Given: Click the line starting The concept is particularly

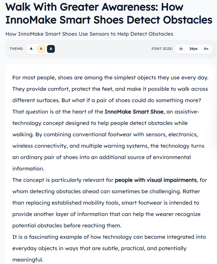Looking at the screenshot, I should click(110, 180).
